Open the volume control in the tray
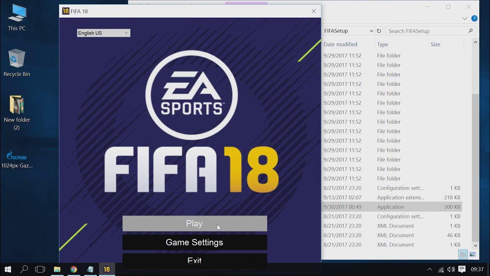This screenshot has width=490, height=276. pyautogui.click(x=451, y=269)
